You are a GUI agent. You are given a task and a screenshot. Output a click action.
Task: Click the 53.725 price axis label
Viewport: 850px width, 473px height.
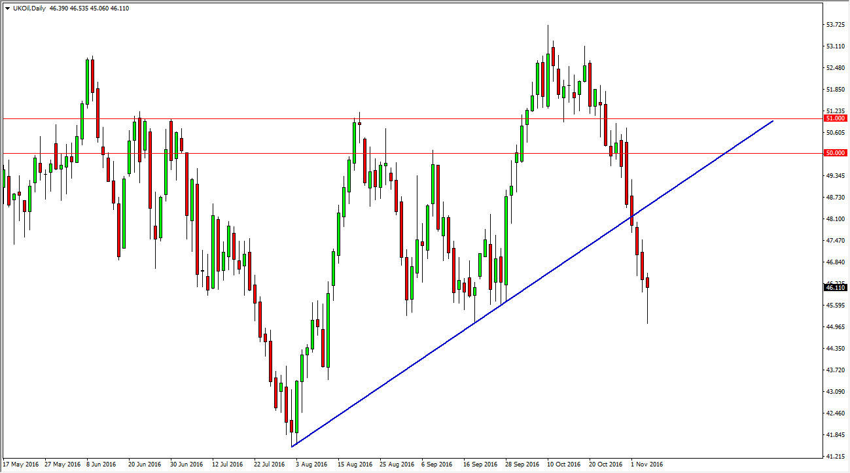pos(837,25)
